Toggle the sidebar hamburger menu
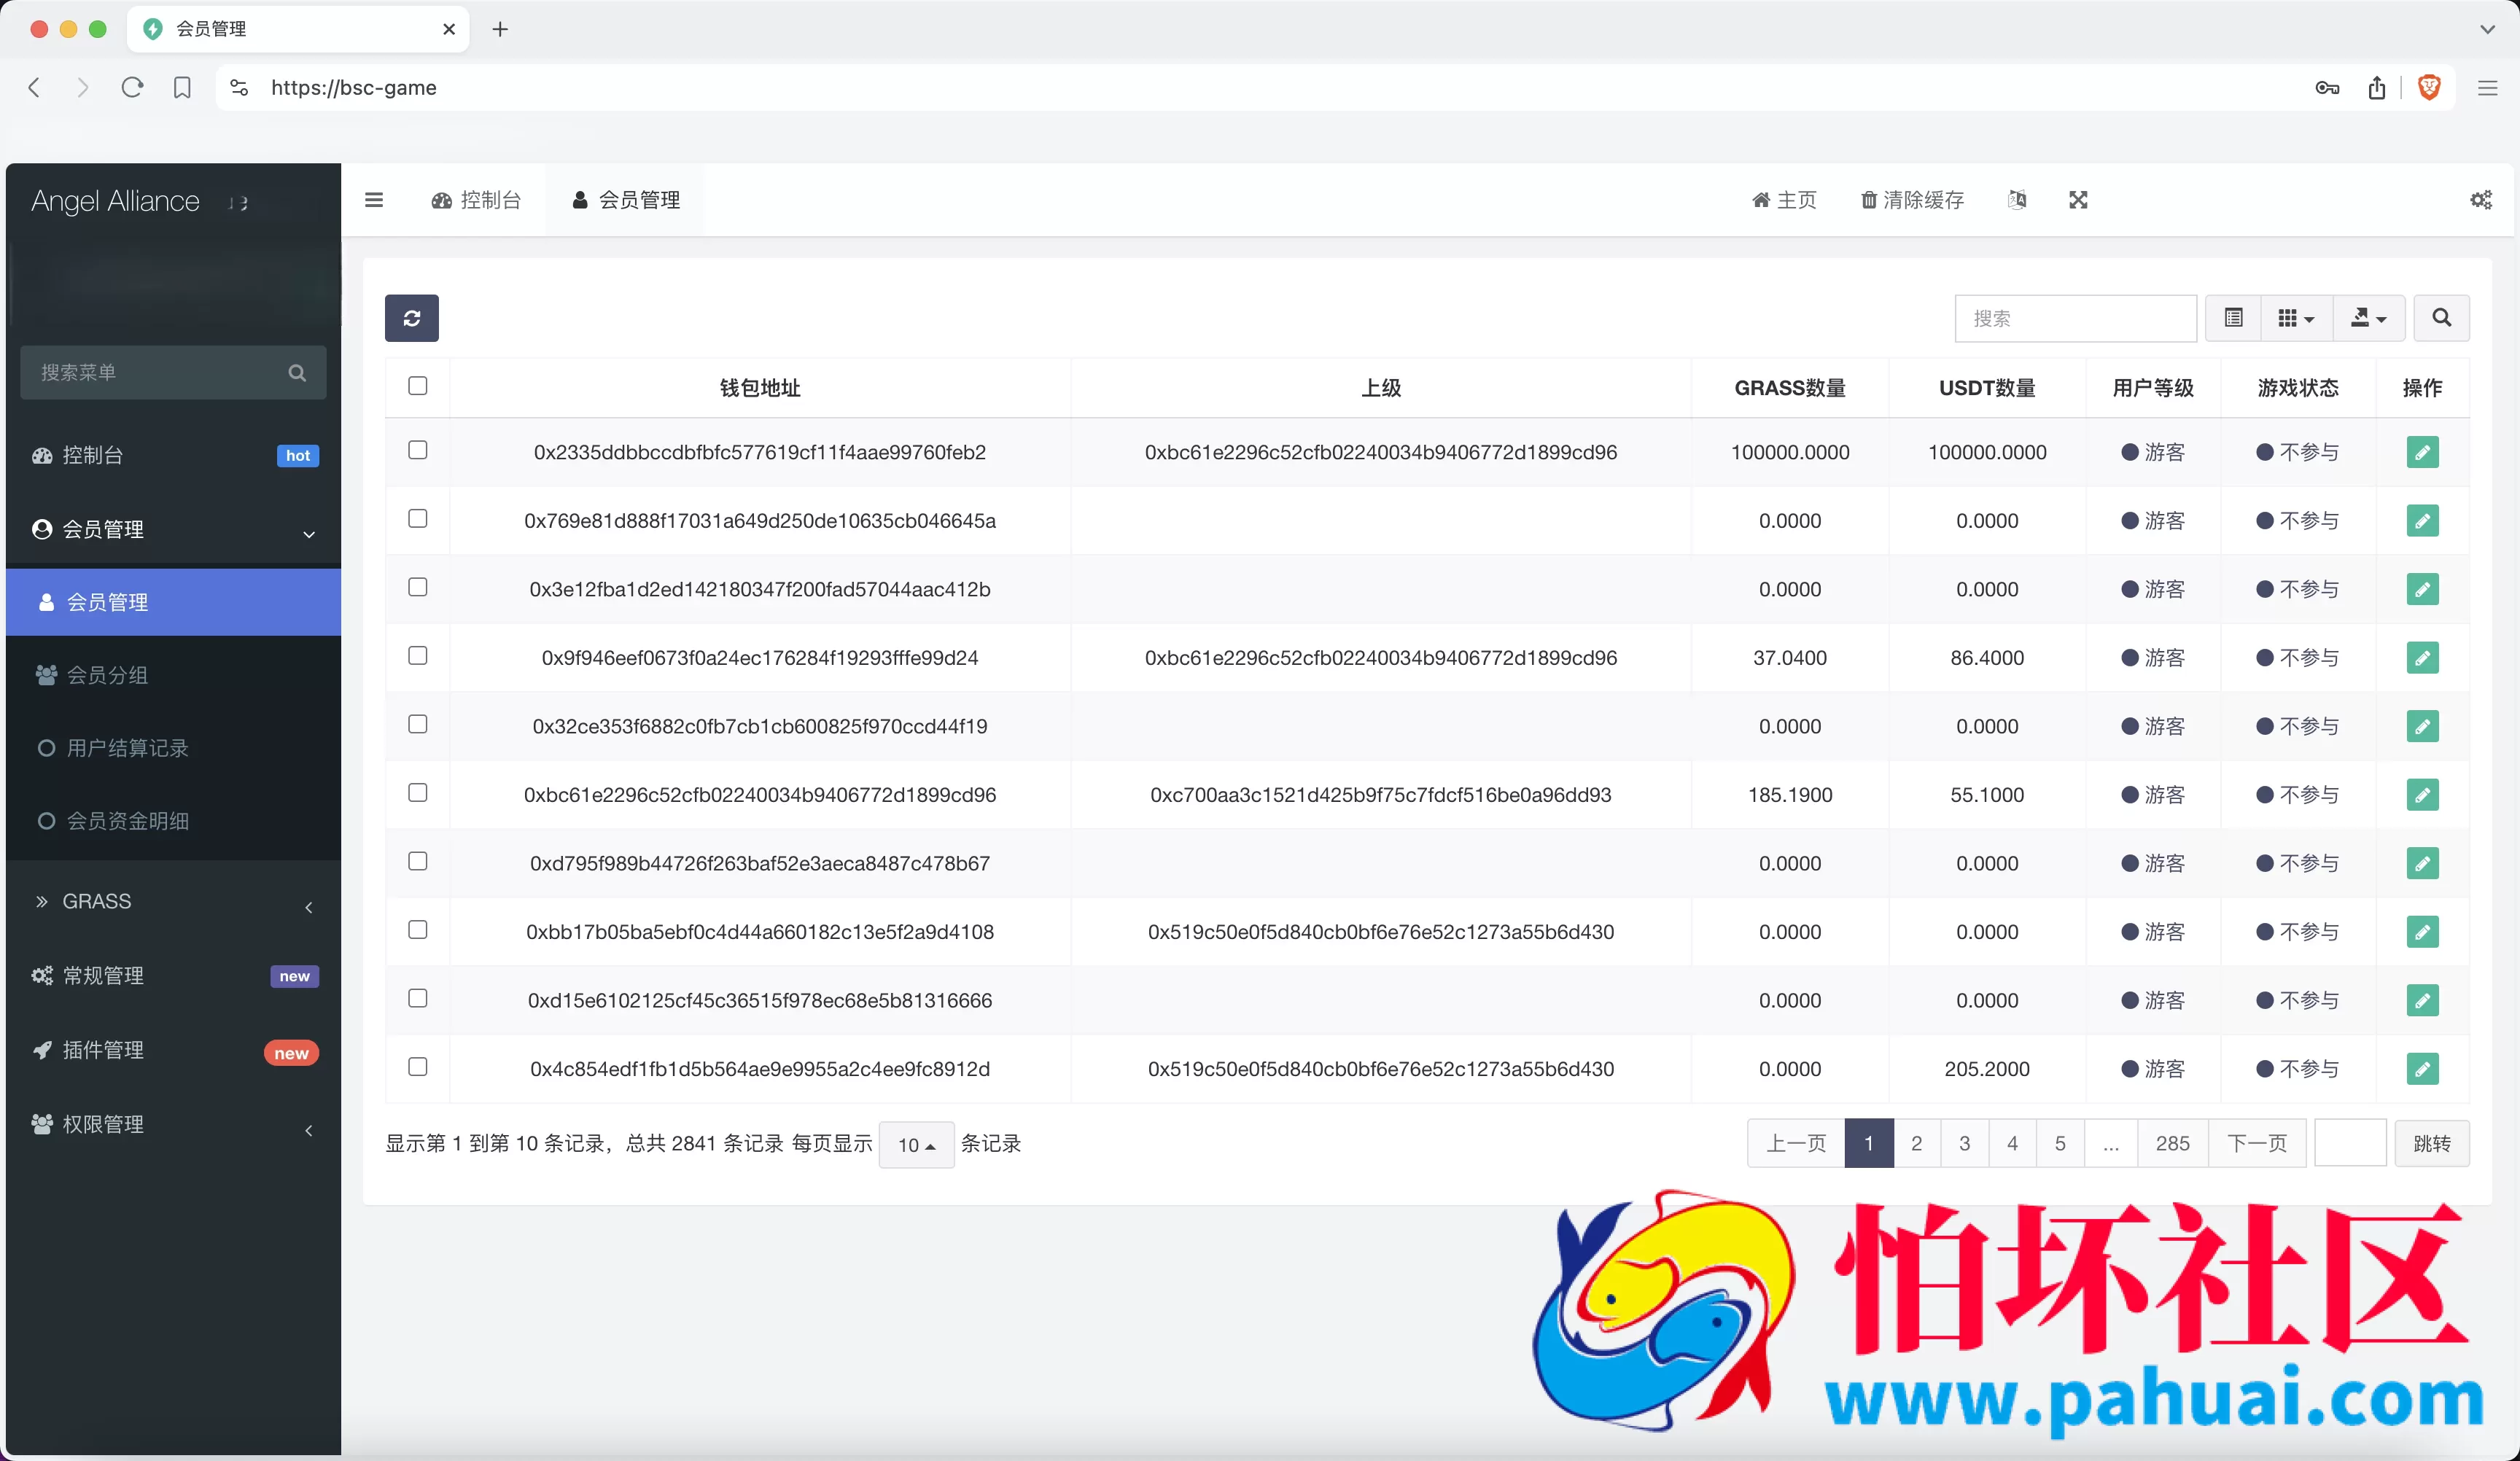Viewport: 2520px width, 1461px height. 374,200
